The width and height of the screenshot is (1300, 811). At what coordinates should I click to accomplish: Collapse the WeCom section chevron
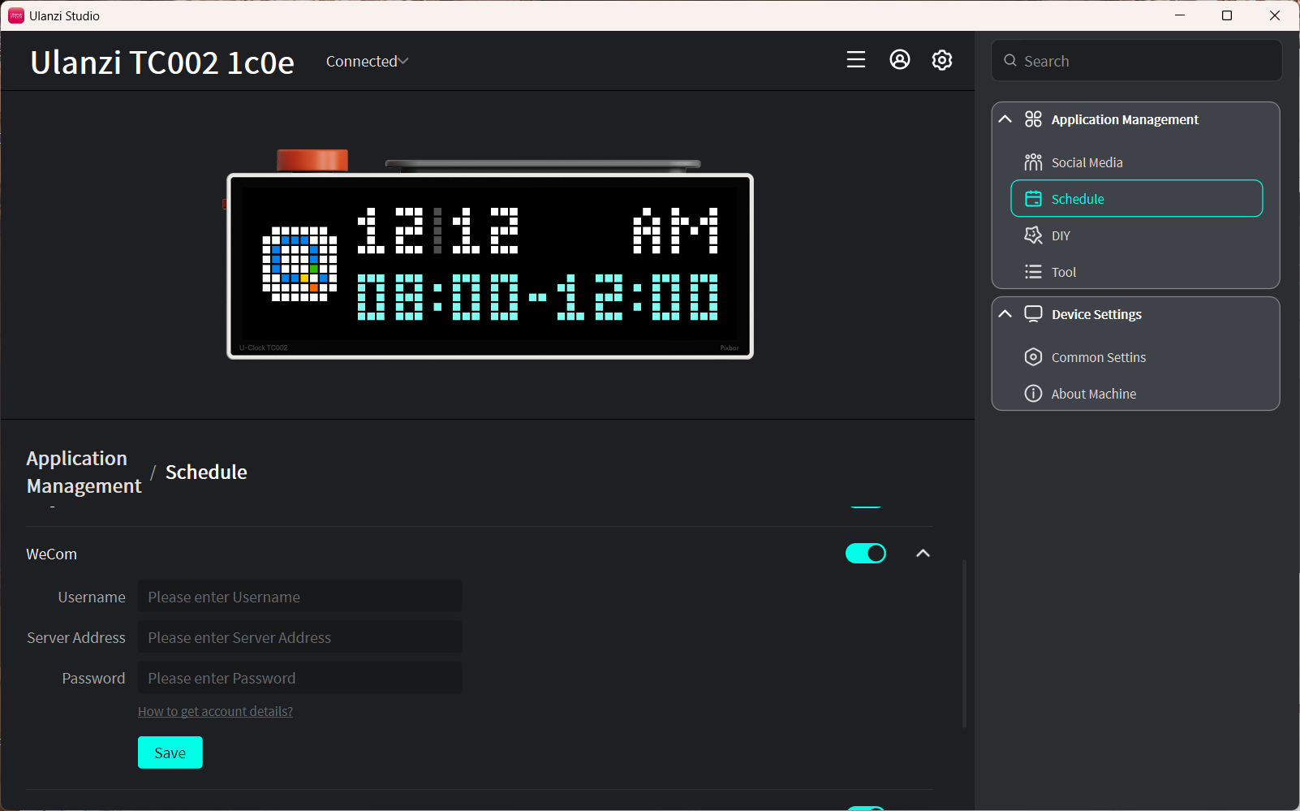(x=923, y=554)
